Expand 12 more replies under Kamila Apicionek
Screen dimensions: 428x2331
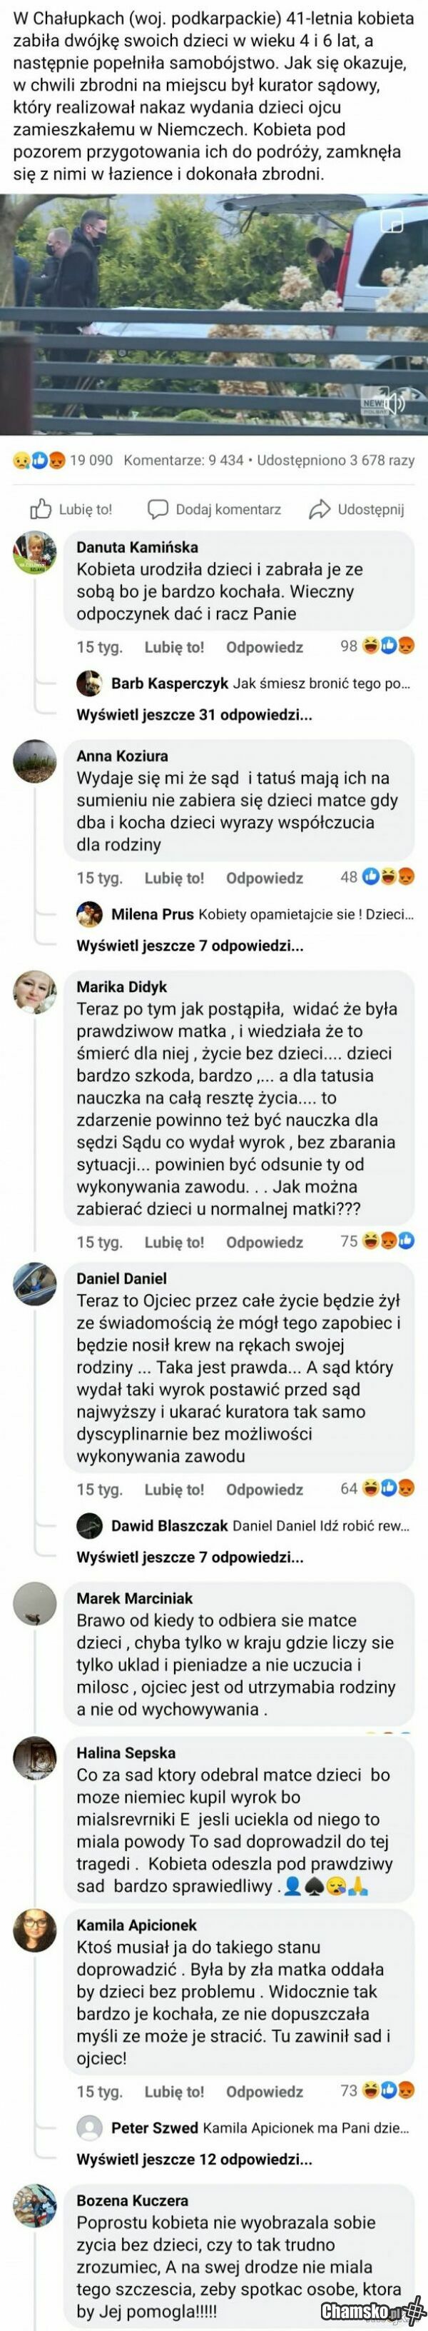195,2159
